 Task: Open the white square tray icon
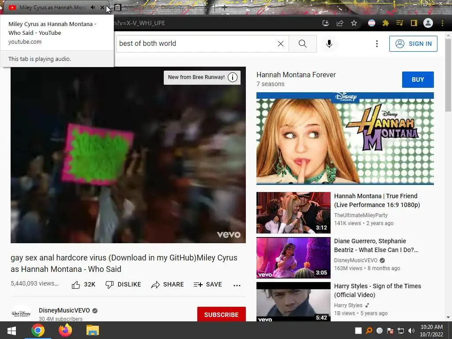point(358,331)
